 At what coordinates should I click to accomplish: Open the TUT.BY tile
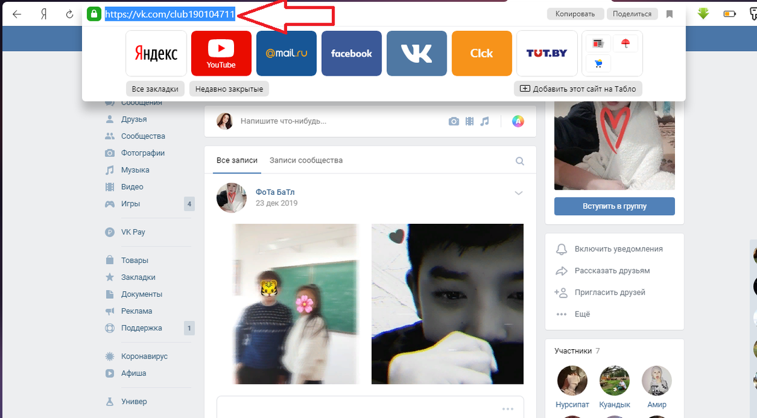547,54
